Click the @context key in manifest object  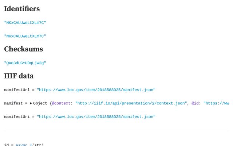[61, 103]
